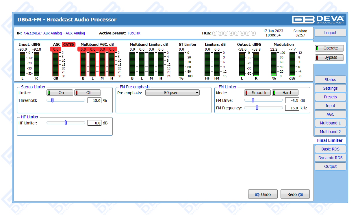Viewport: 360px width, 215px height.
Task: Open the active preset F3:CHR link
Action: coord(134,33)
